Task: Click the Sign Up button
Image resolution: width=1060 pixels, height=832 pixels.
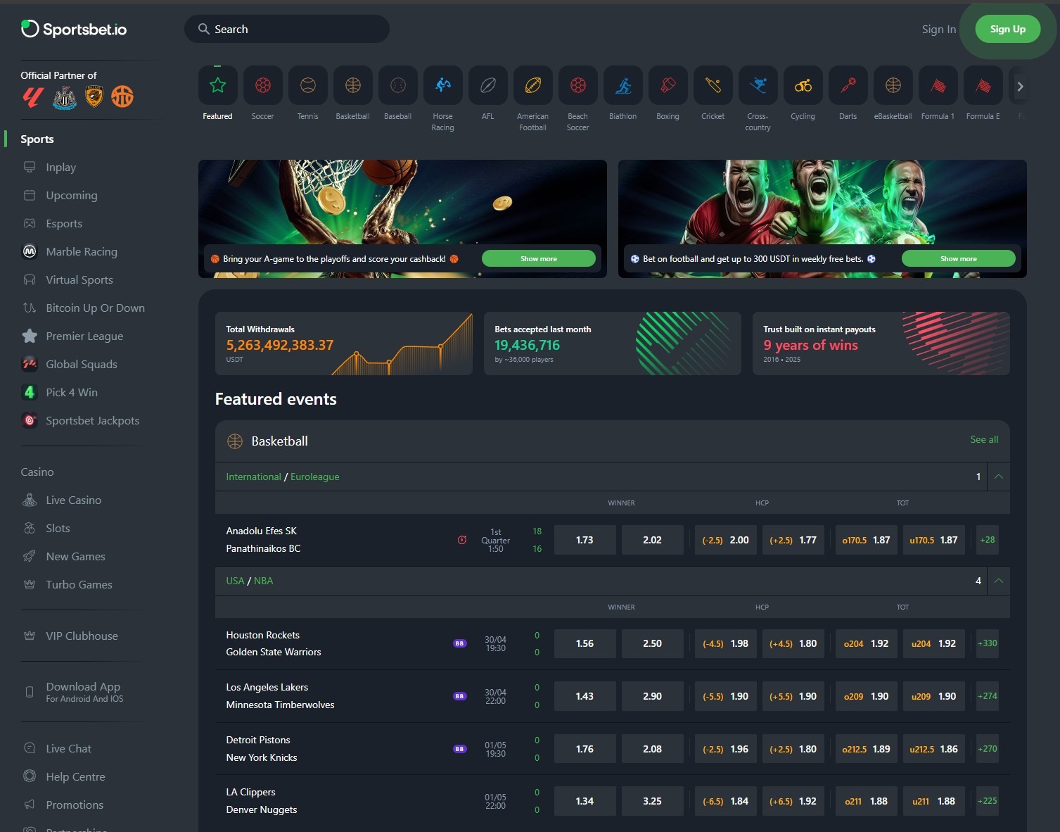Action: (x=1008, y=29)
